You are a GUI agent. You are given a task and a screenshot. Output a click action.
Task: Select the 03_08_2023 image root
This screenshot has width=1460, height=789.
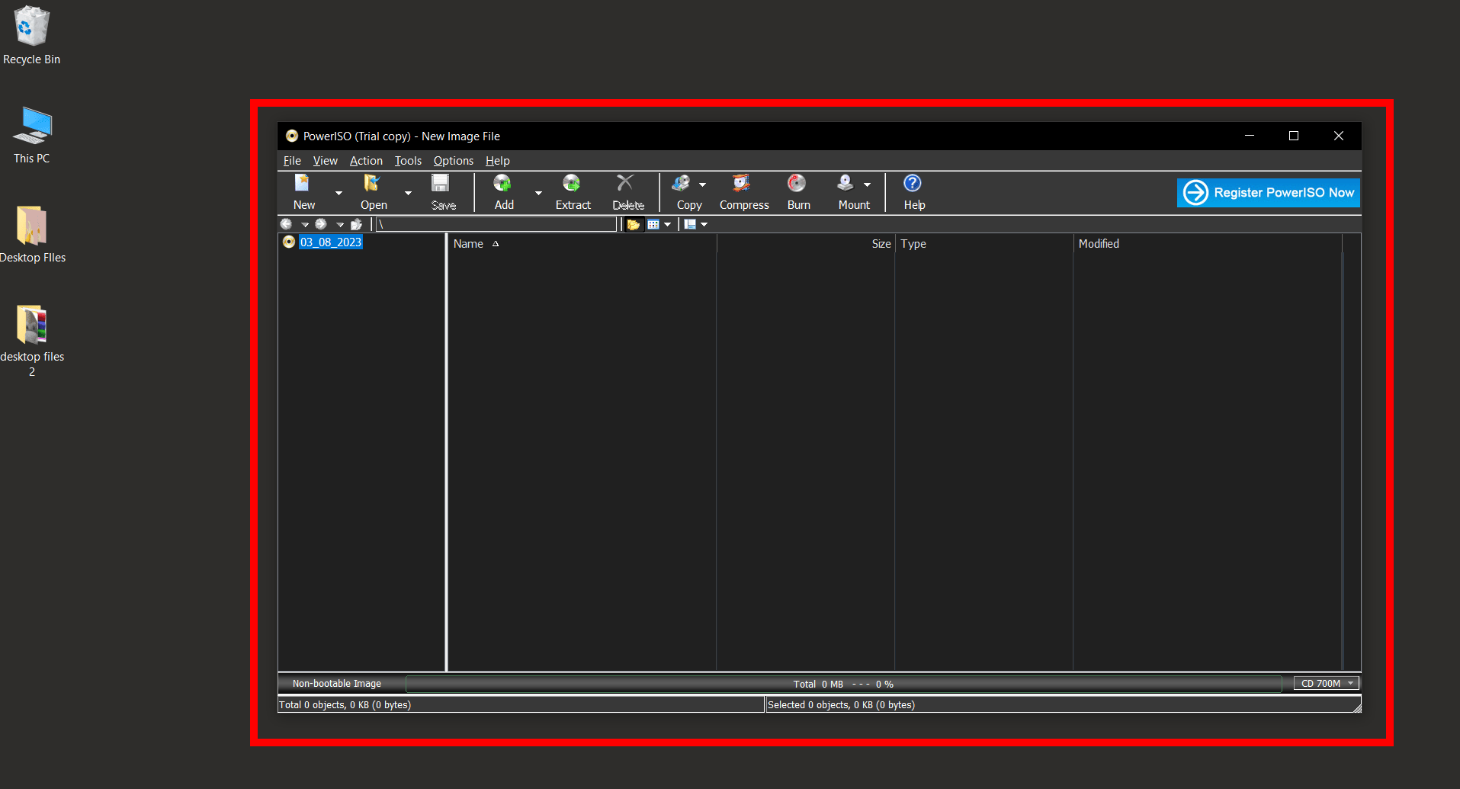coord(330,242)
